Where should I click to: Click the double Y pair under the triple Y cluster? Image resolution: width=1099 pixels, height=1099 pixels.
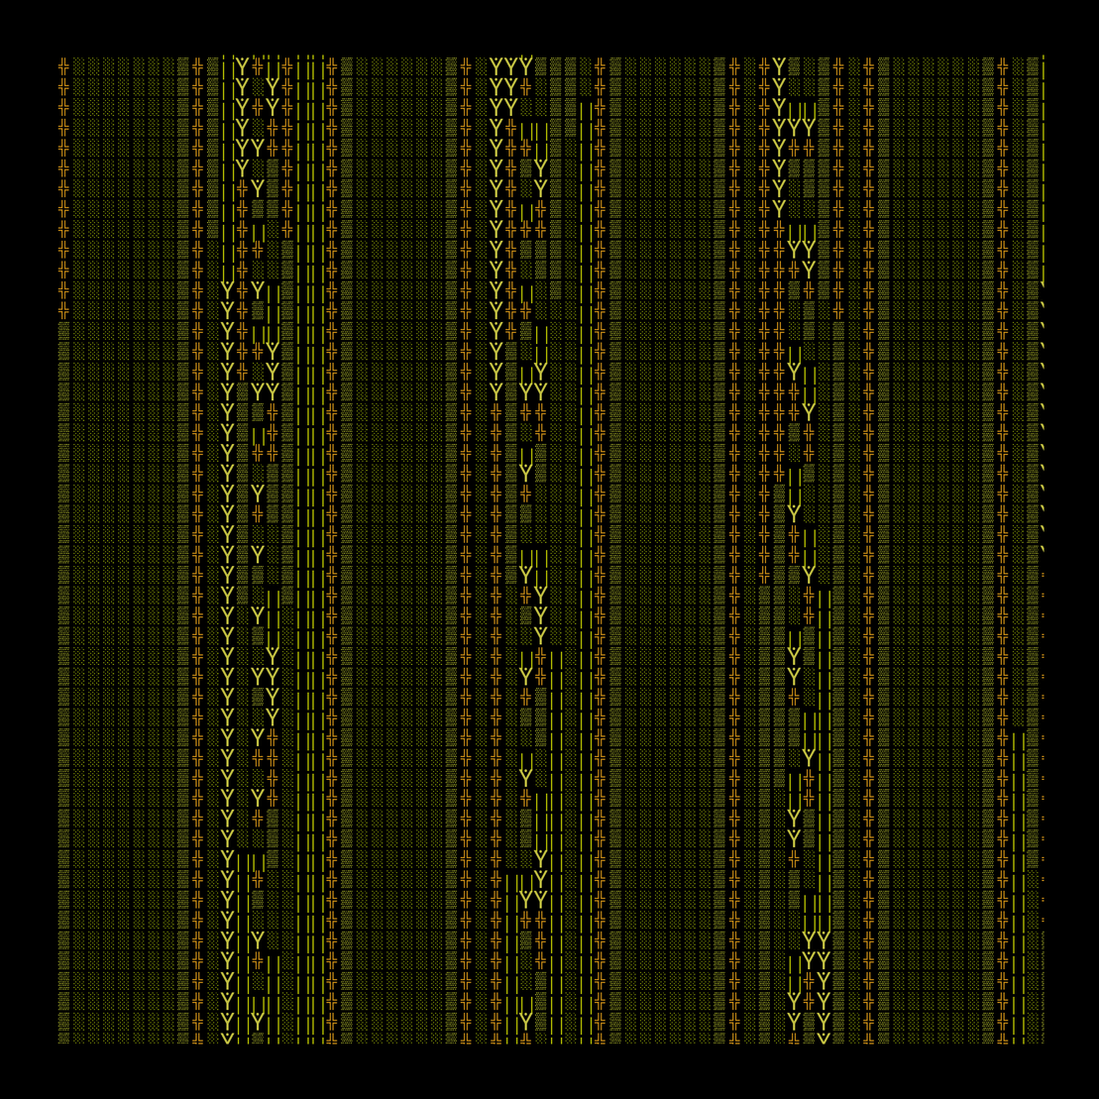(504, 87)
